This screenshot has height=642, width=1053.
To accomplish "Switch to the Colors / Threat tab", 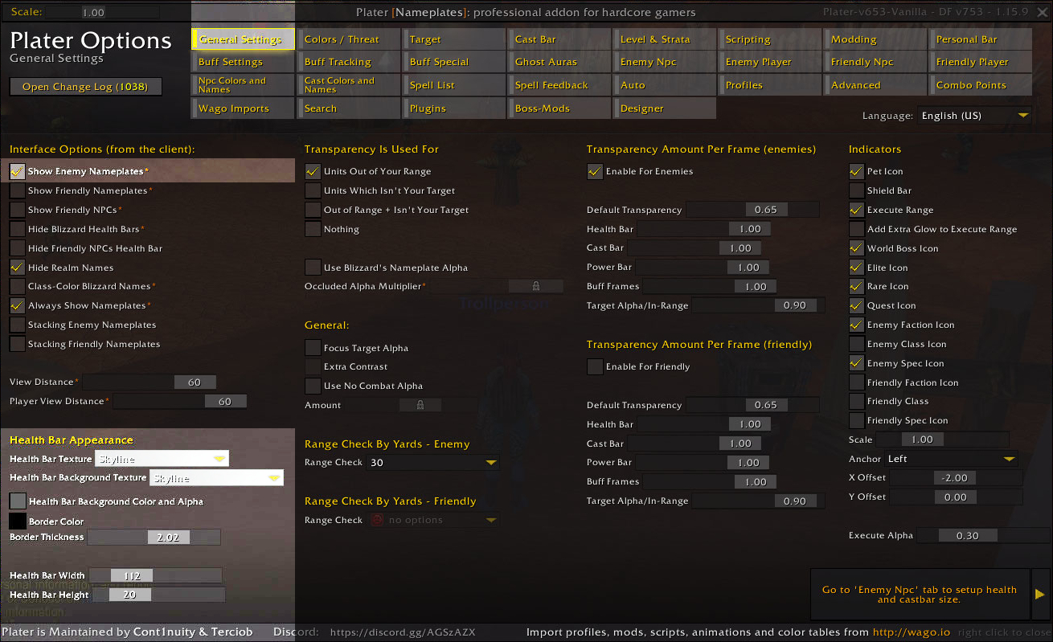I will pyautogui.click(x=348, y=39).
